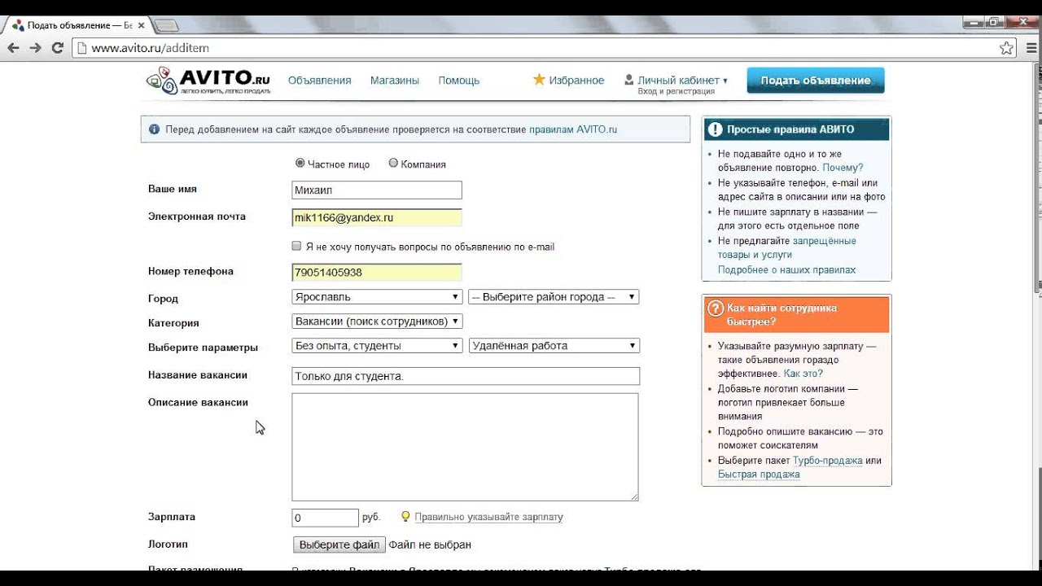Select Компания radio button
This screenshot has height=586, width=1042.
click(393, 164)
